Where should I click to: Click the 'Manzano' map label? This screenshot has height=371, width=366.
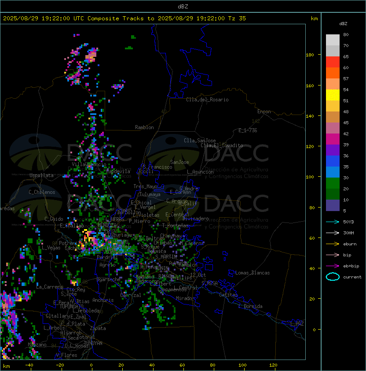[x=37, y=345]
